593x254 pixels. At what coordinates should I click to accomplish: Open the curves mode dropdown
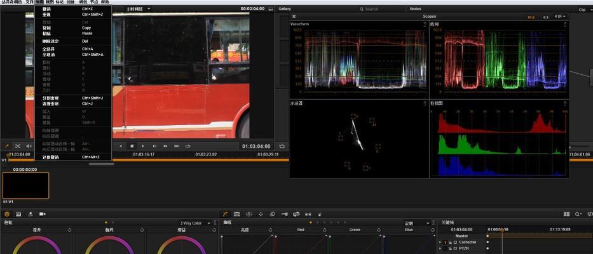(417, 223)
